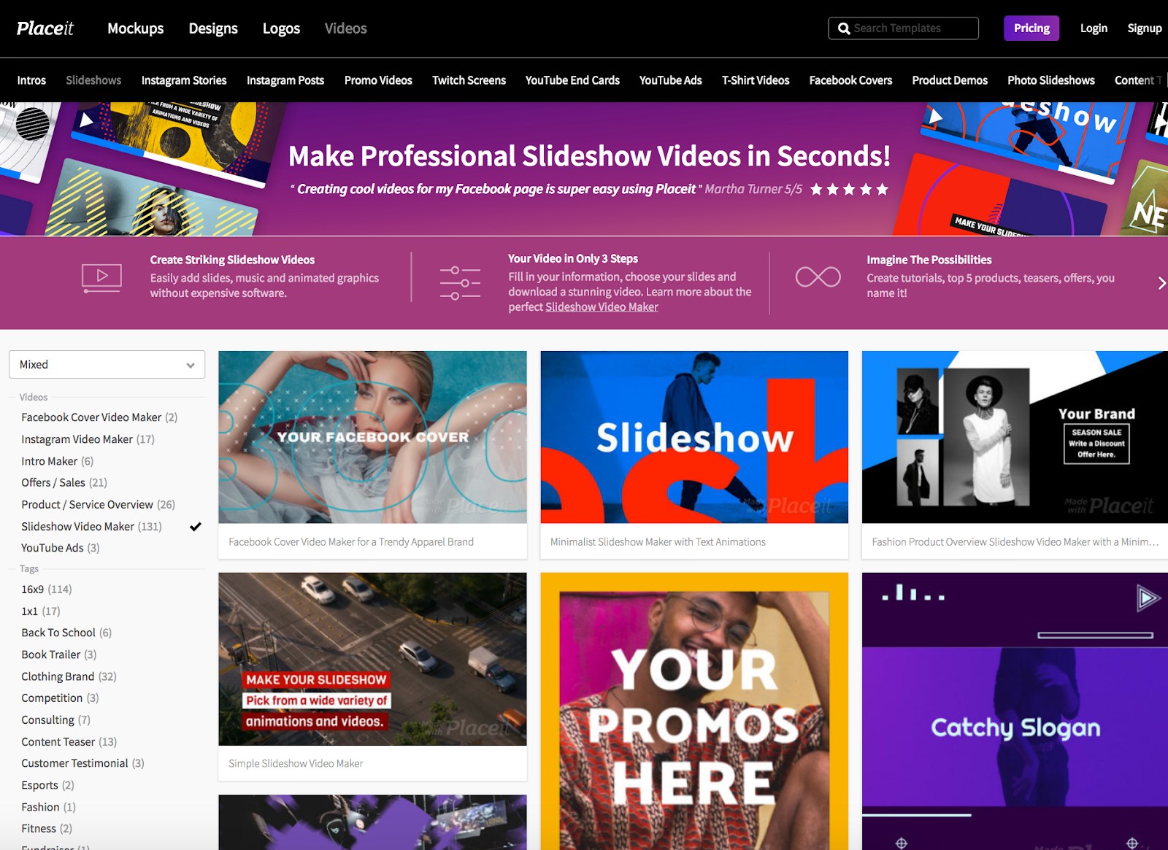Open the Your Promos Here template thumbnail
The height and width of the screenshot is (850, 1168).
tap(694, 711)
